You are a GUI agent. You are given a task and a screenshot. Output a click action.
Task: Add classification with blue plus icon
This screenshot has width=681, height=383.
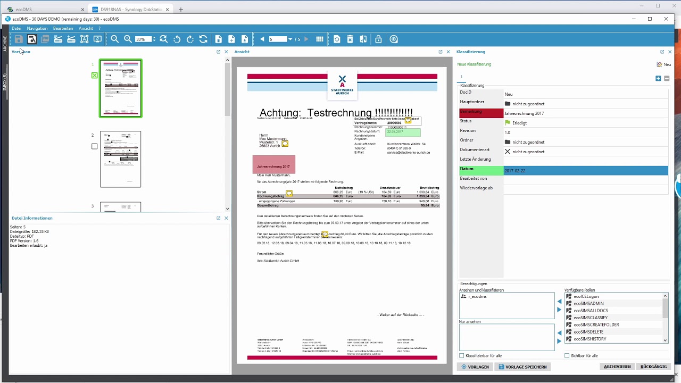pyautogui.click(x=658, y=78)
